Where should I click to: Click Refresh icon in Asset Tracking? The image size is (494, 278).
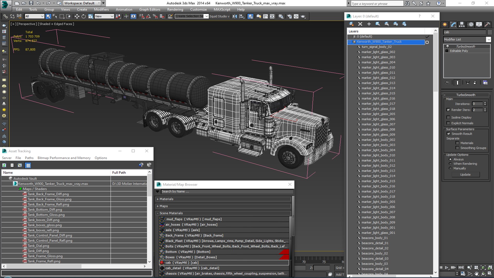pyautogui.click(x=4, y=165)
